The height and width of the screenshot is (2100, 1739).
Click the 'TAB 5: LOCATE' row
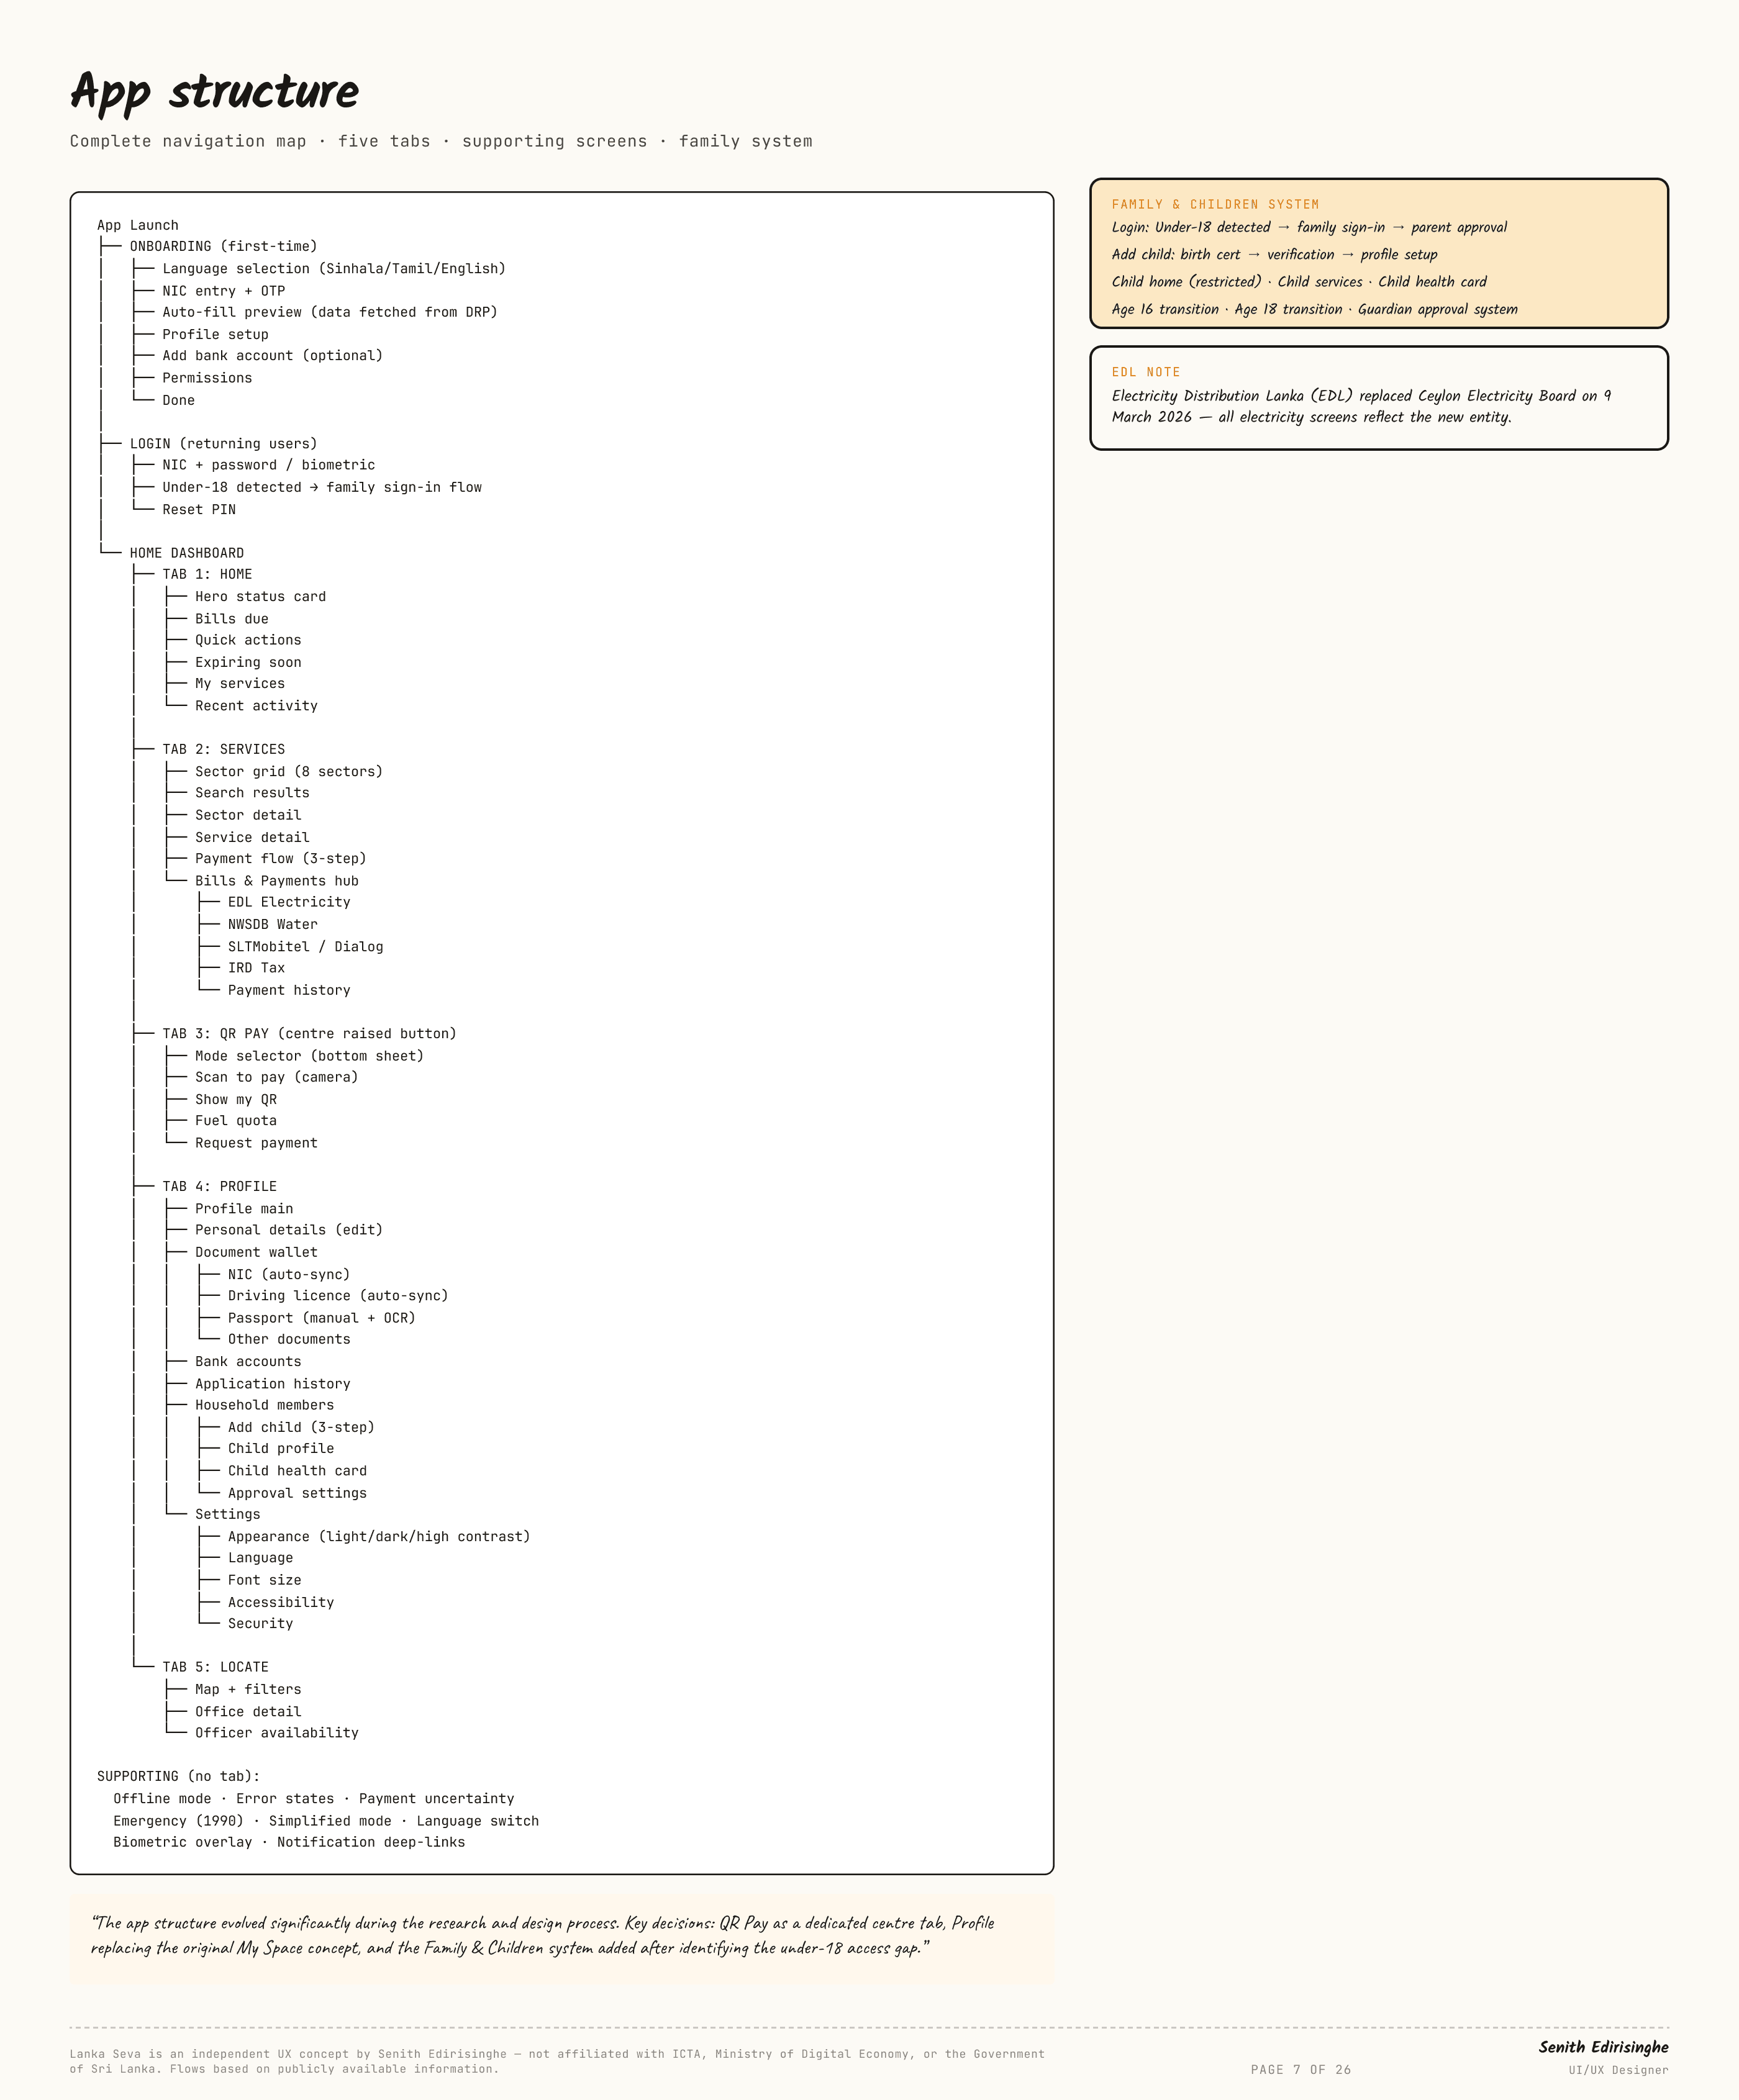pyautogui.click(x=216, y=1667)
